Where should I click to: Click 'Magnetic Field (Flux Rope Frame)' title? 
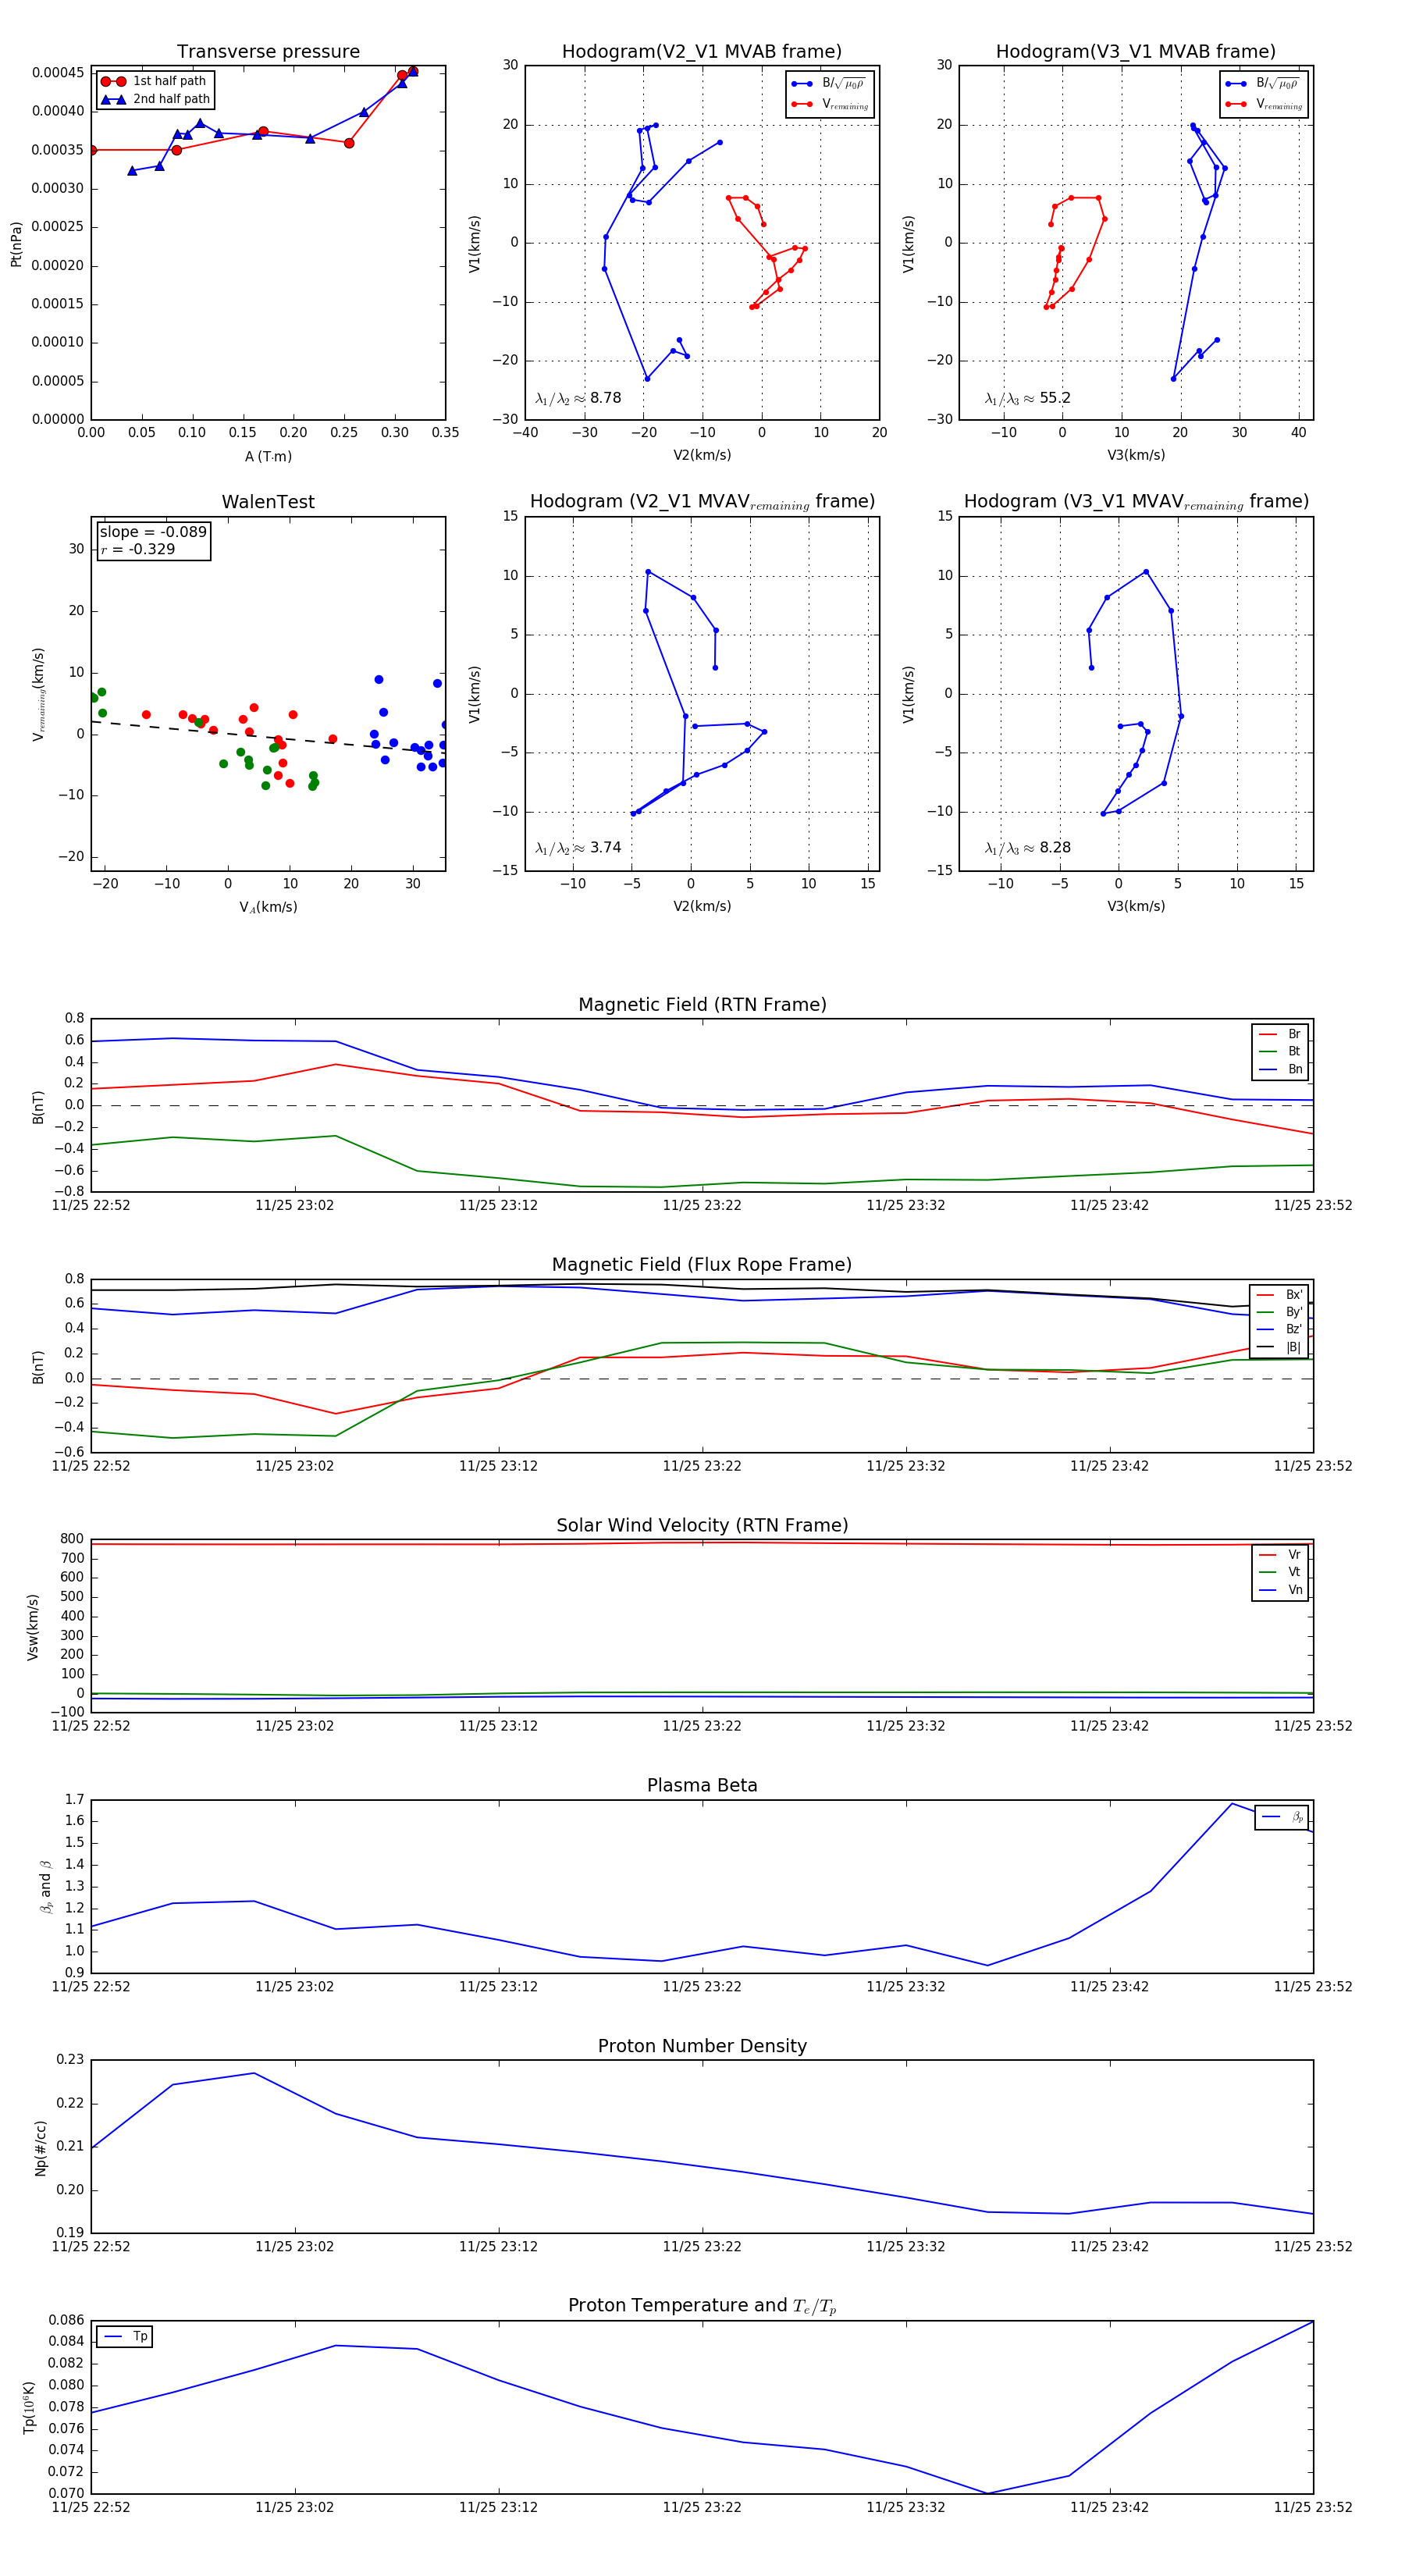[x=702, y=1265]
